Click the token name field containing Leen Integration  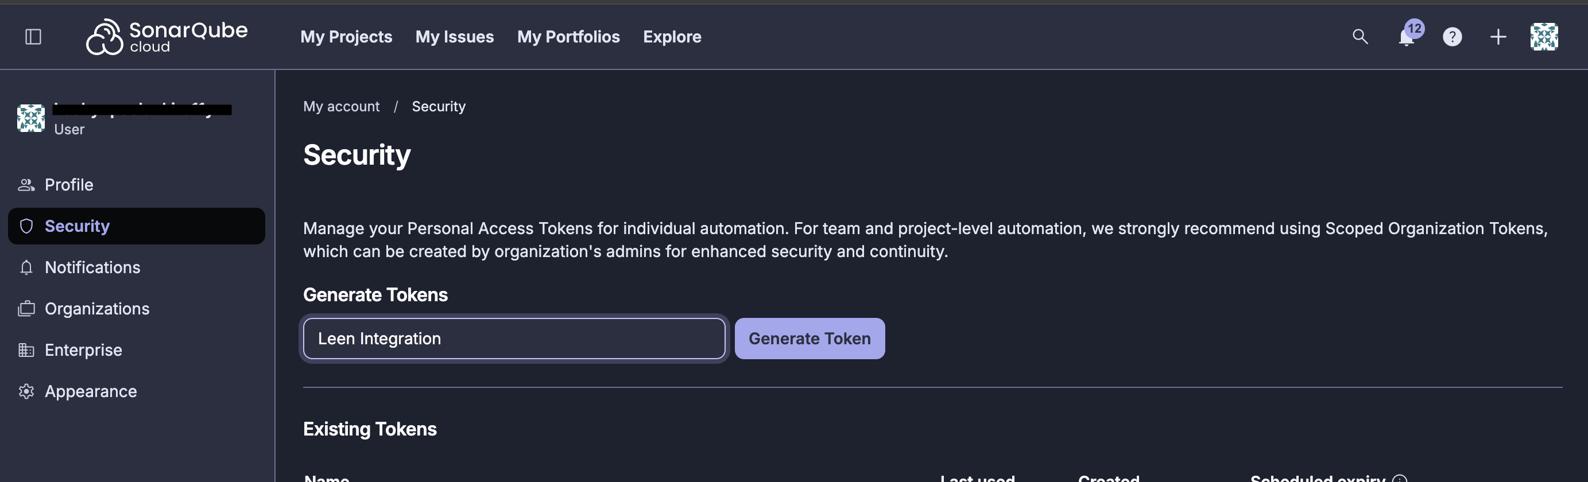[513, 338]
